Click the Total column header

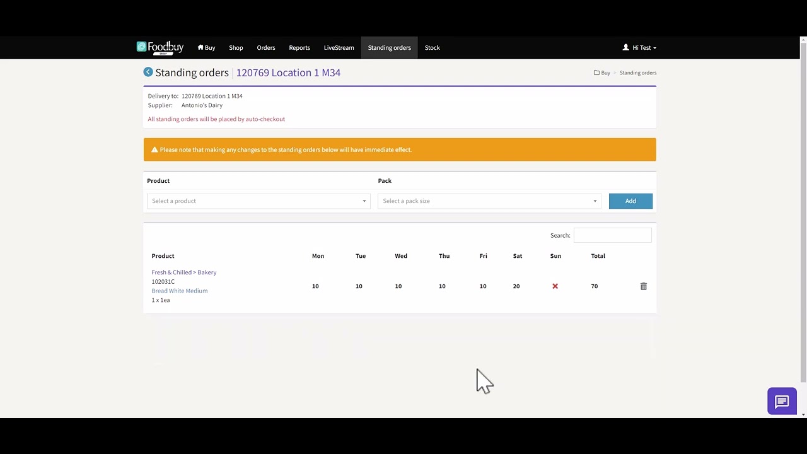tap(598, 256)
